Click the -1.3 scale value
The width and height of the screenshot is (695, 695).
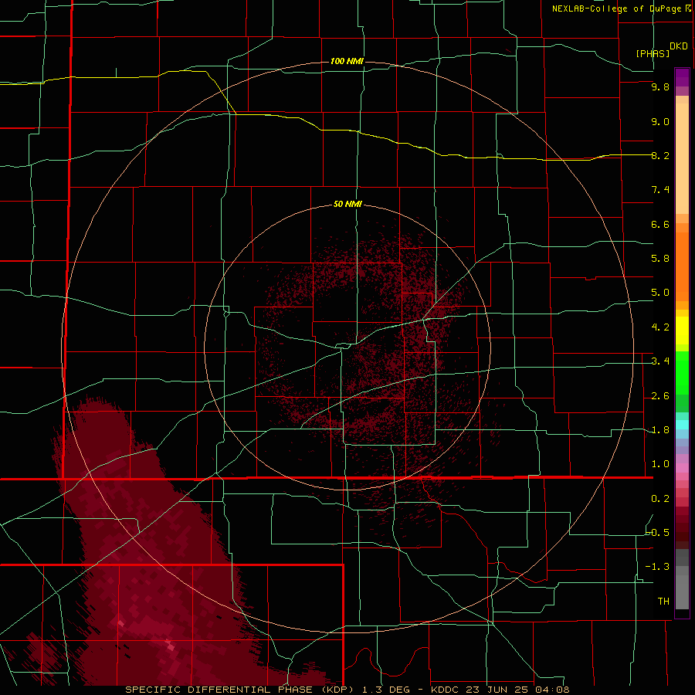[x=657, y=567]
